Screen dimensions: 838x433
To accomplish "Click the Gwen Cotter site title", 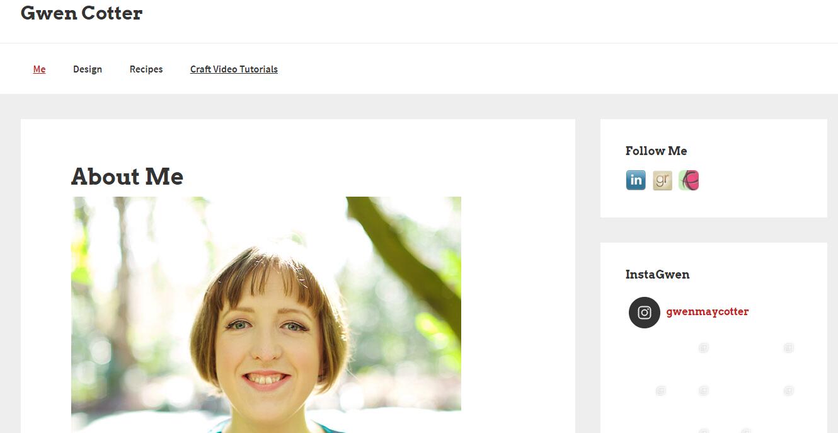I will (x=82, y=13).
